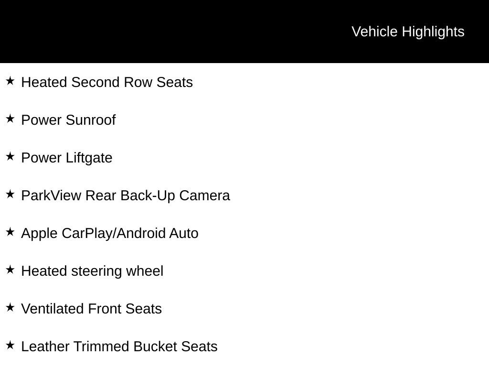Tap the star beside the ParkView camera line
The image size is (489, 367).
(x=10, y=194)
